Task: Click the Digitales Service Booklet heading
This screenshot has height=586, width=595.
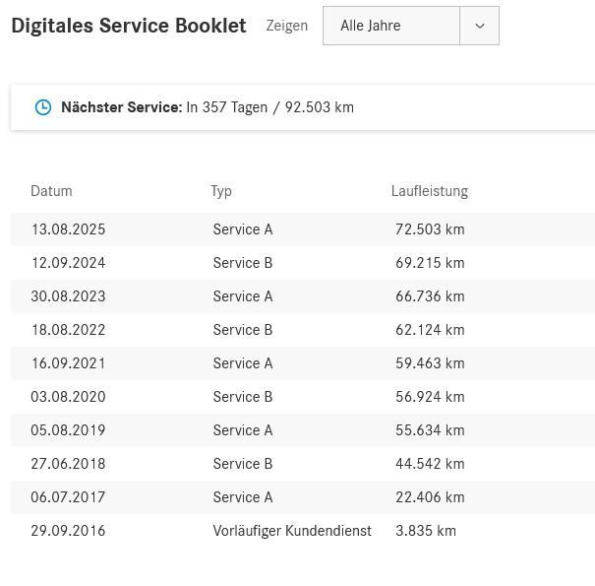Action: (x=129, y=26)
